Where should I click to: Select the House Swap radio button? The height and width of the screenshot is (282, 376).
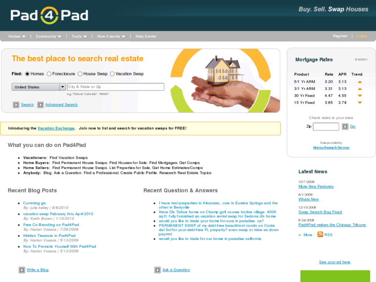coord(80,74)
